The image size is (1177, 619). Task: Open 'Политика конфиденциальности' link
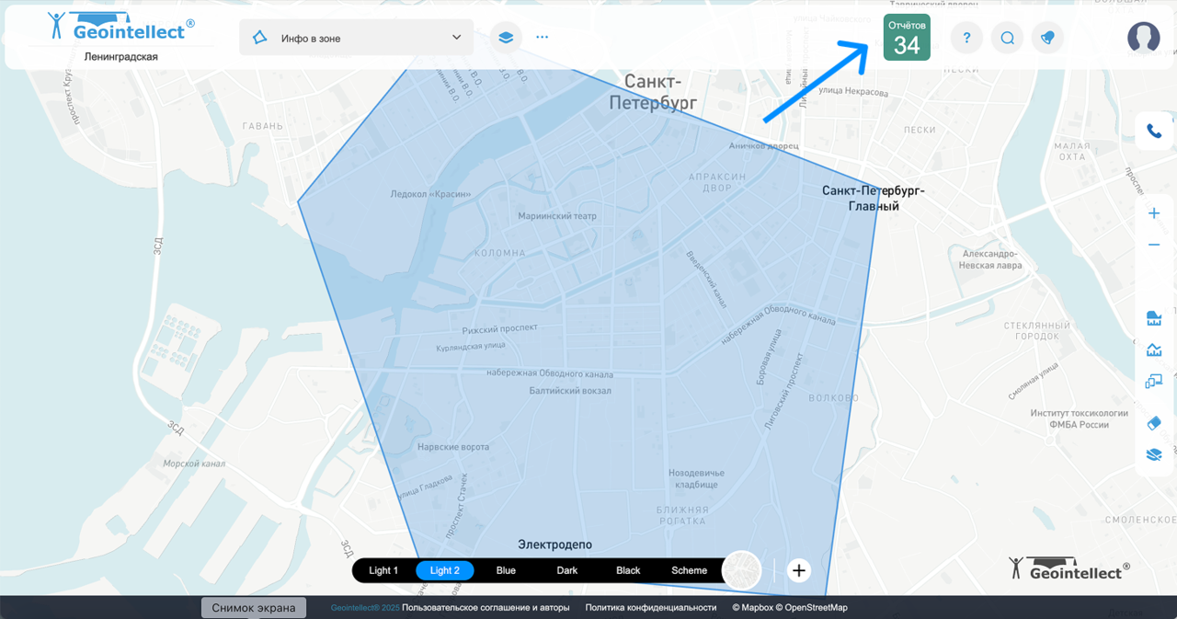coord(650,608)
